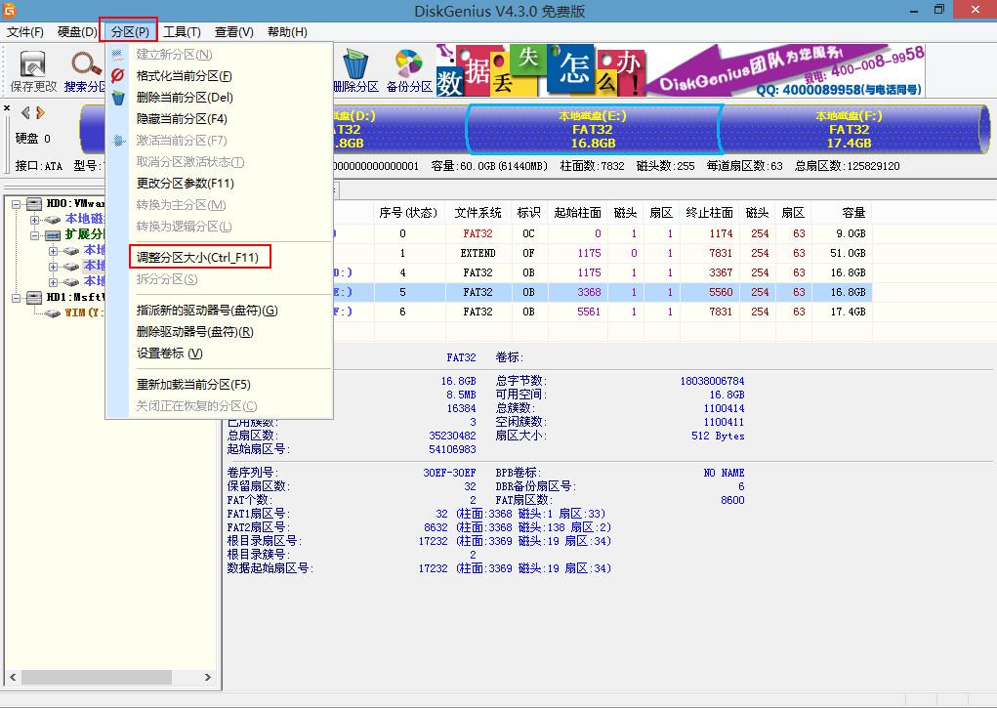Click the DiskGenius icon in title bar
This screenshot has height=708, width=997.
[x=10, y=9]
